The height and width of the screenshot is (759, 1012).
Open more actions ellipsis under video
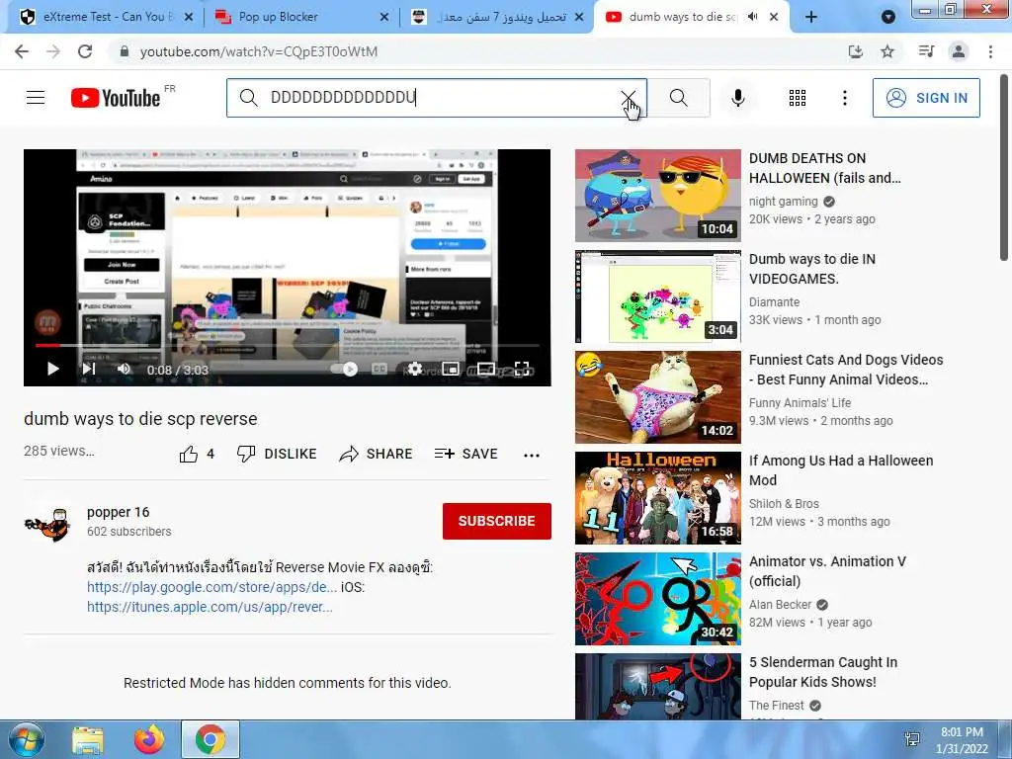531,455
